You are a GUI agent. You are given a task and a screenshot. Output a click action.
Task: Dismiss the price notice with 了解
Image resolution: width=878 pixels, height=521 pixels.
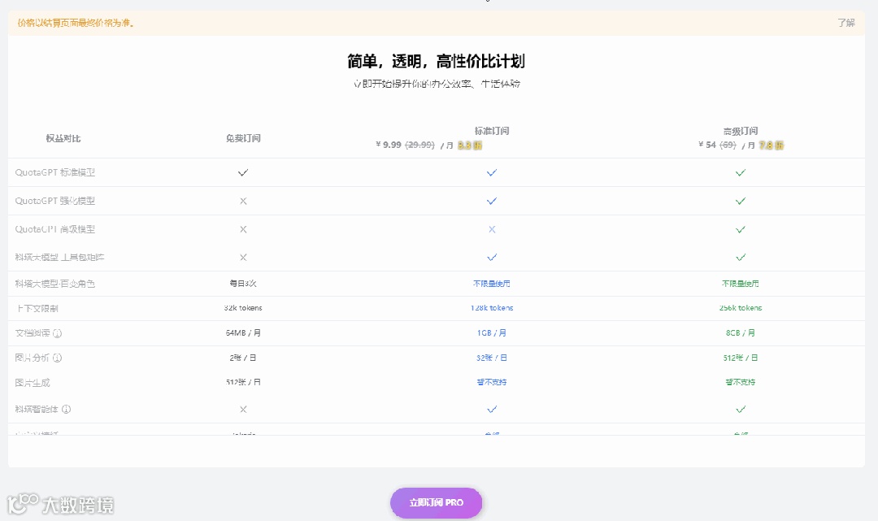(846, 23)
